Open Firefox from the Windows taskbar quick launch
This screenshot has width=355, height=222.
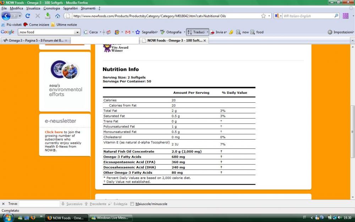coord(33,217)
